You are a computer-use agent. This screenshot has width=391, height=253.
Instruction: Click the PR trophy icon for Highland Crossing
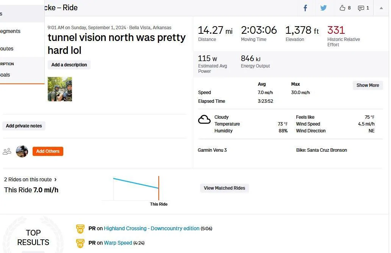point(80,229)
